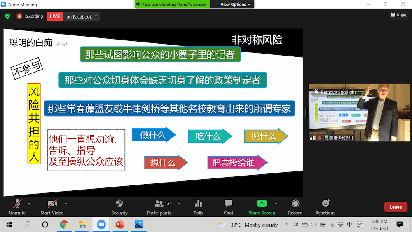Toggle the Record button
The width and height of the screenshot is (412, 232).
click(295, 204)
